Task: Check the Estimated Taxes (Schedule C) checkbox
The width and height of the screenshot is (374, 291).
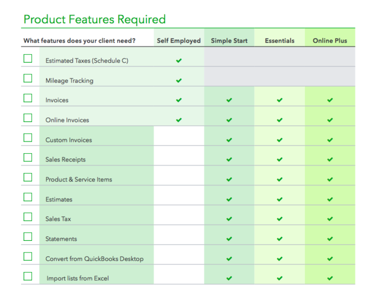Action: tap(28, 58)
